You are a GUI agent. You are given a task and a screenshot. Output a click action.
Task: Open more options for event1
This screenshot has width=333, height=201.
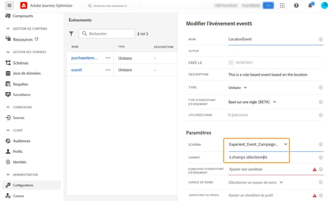click(108, 70)
